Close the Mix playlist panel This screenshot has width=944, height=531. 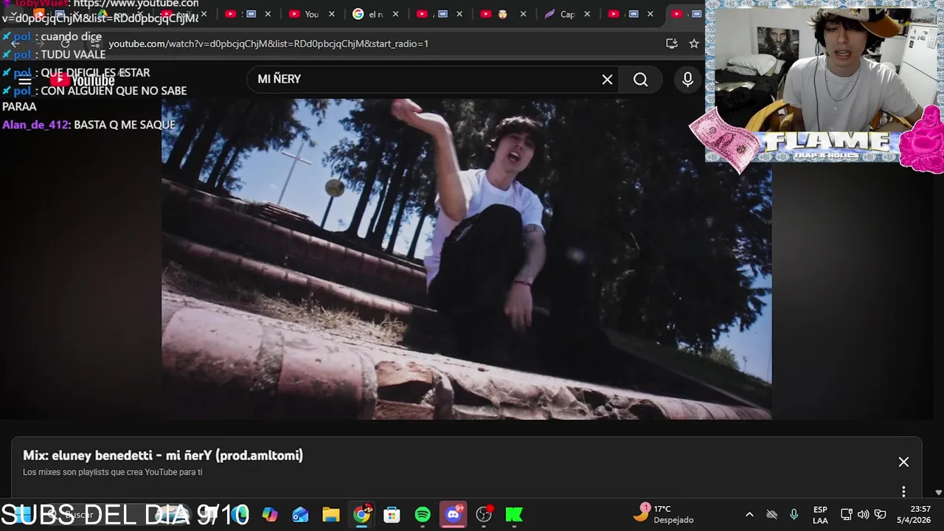point(903,462)
